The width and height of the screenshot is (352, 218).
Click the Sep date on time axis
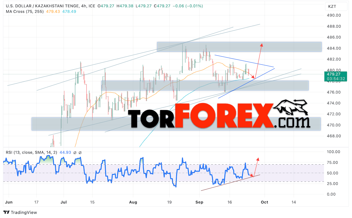[199, 202]
